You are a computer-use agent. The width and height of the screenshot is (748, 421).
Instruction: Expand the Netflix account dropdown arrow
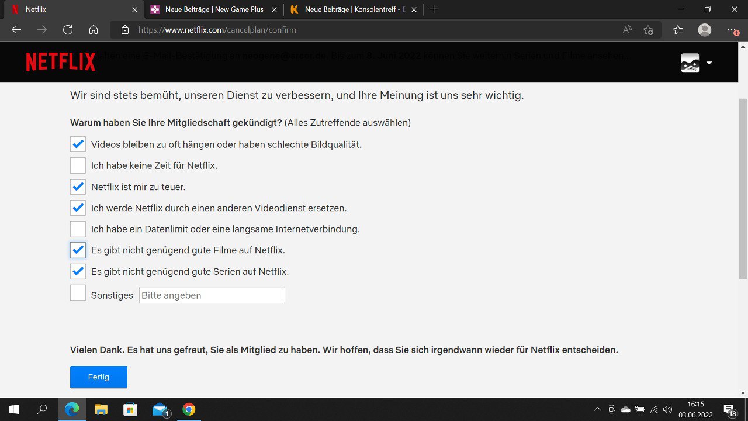709,63
